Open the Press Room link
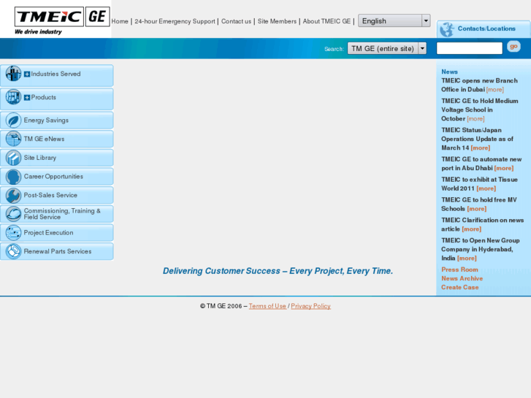Viewport: 531px width, 398px height. coord(459,269)
